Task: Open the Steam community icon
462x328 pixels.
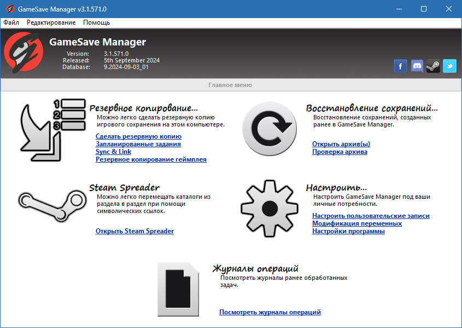Action: click(433, 66)
